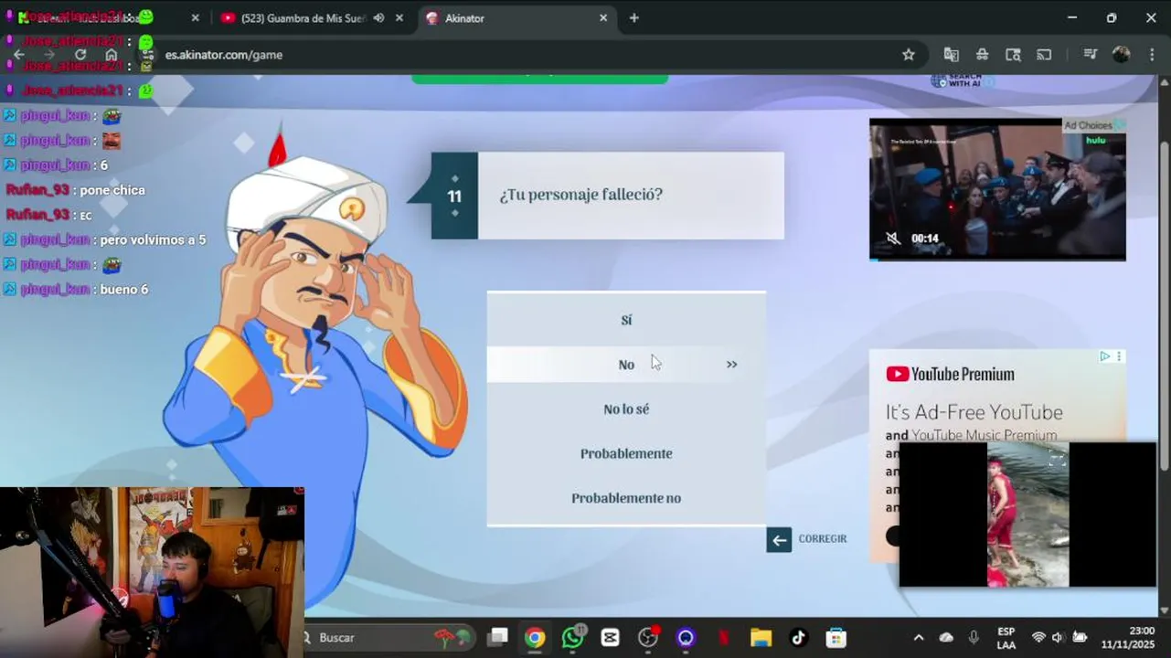Unmute the Hulu ad video
The width and height of the screenshot is (1171, 658).
pyautogui.click(x=893, y=239)
